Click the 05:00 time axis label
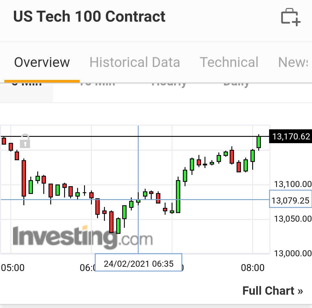312x308 pixels. [x=13, y=268]
